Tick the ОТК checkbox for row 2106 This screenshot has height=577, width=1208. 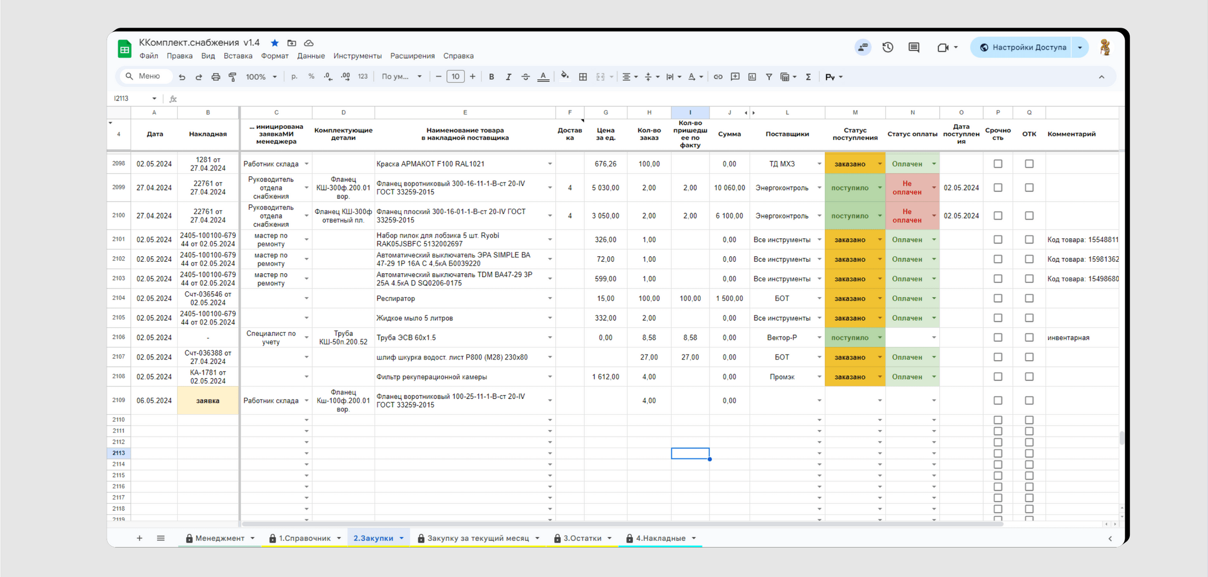tap(1029, 338)
